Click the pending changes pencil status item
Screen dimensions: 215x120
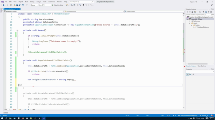tap(174, 116)
